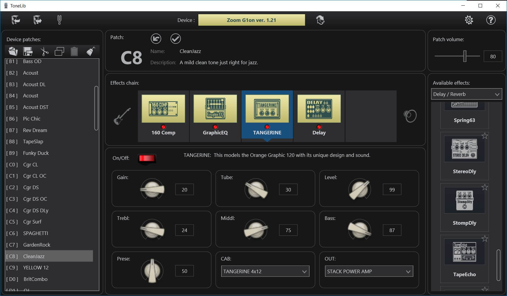Screen dimensions: 507x296
Task: Click the Gain knob
Action: pos(152,189)
